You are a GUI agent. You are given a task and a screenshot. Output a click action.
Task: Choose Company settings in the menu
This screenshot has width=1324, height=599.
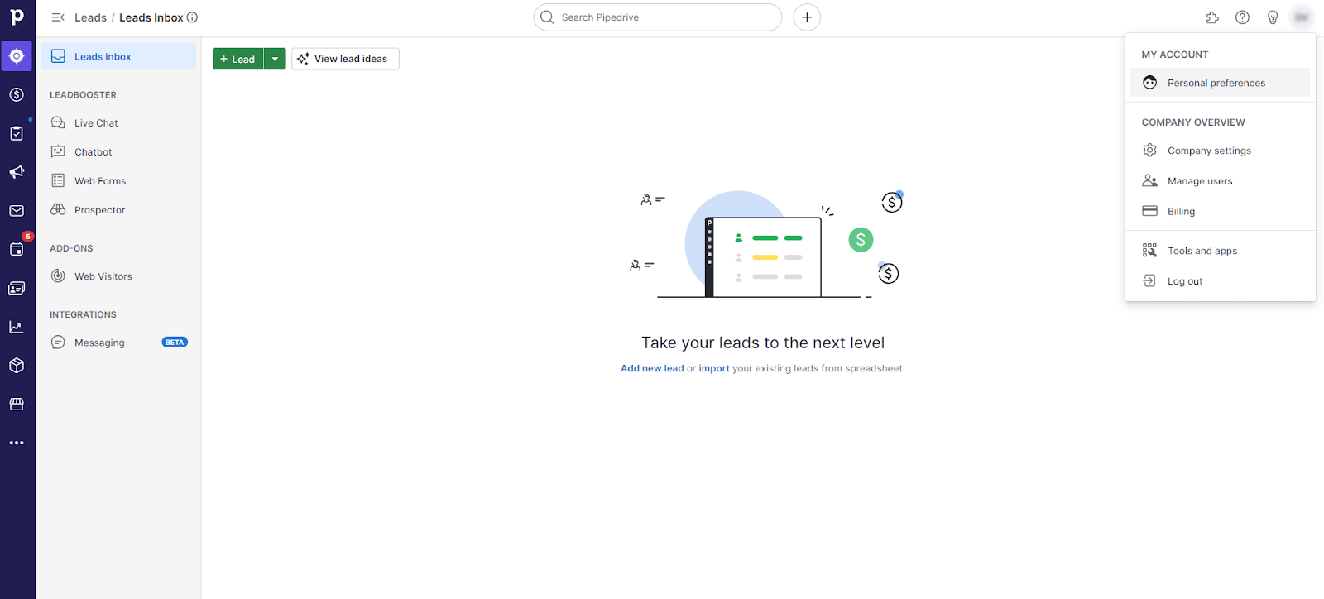[1209, 151]
